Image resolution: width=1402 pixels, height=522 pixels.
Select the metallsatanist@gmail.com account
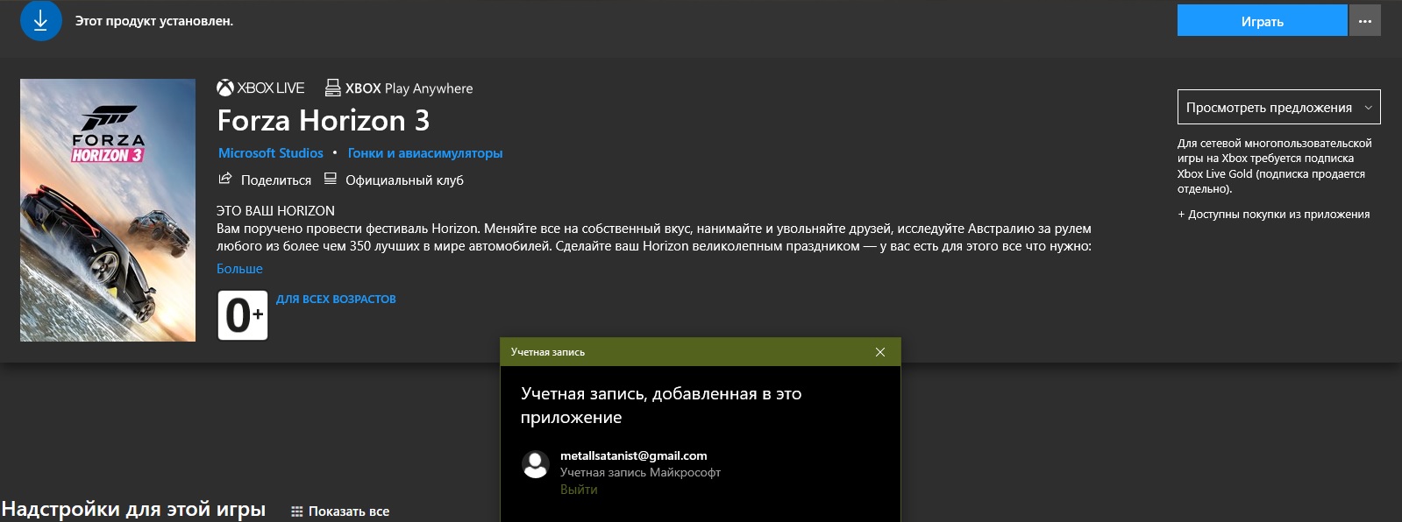pyautogui.click(x=633, y=455)
